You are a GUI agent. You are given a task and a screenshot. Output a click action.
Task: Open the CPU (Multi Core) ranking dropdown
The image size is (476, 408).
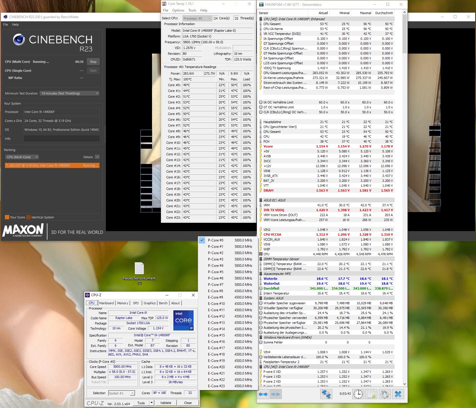pyautogui.click(x=22, y=157)
